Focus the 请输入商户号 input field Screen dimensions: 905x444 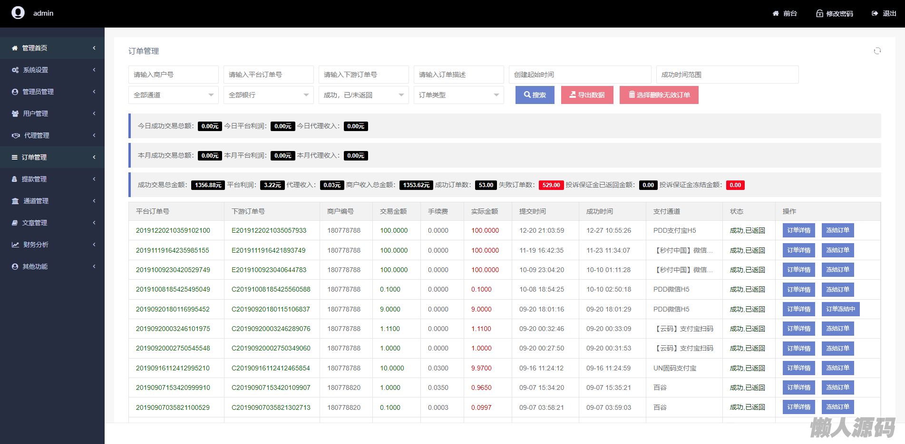tap(173, 75)
